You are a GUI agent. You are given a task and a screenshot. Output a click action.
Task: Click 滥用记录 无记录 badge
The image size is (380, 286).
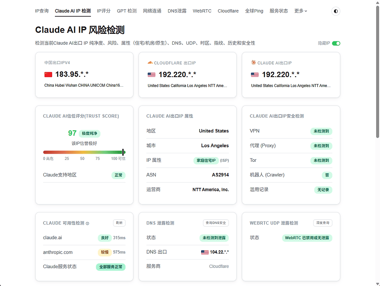tap(323, 190)
